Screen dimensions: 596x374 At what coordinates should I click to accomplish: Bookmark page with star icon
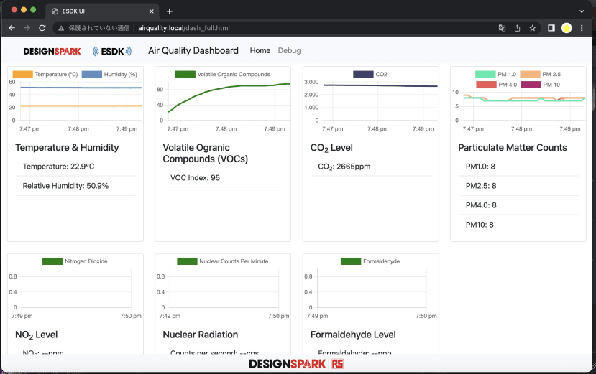(x=532, y=28)
